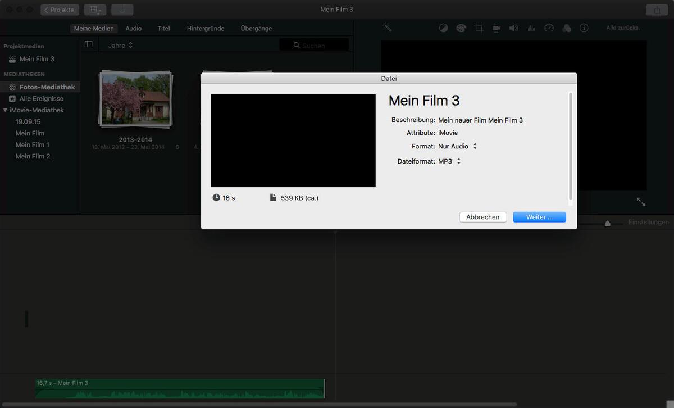Screen dimensions: 674x408
Task: Click the share icon in title bar
Action: click(657, 10)
